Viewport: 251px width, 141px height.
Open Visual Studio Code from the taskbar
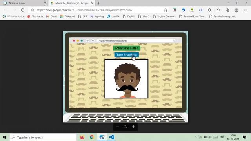tap(111, 137)
